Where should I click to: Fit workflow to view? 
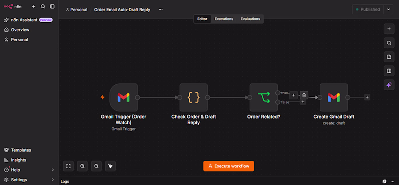coord(68,166)
